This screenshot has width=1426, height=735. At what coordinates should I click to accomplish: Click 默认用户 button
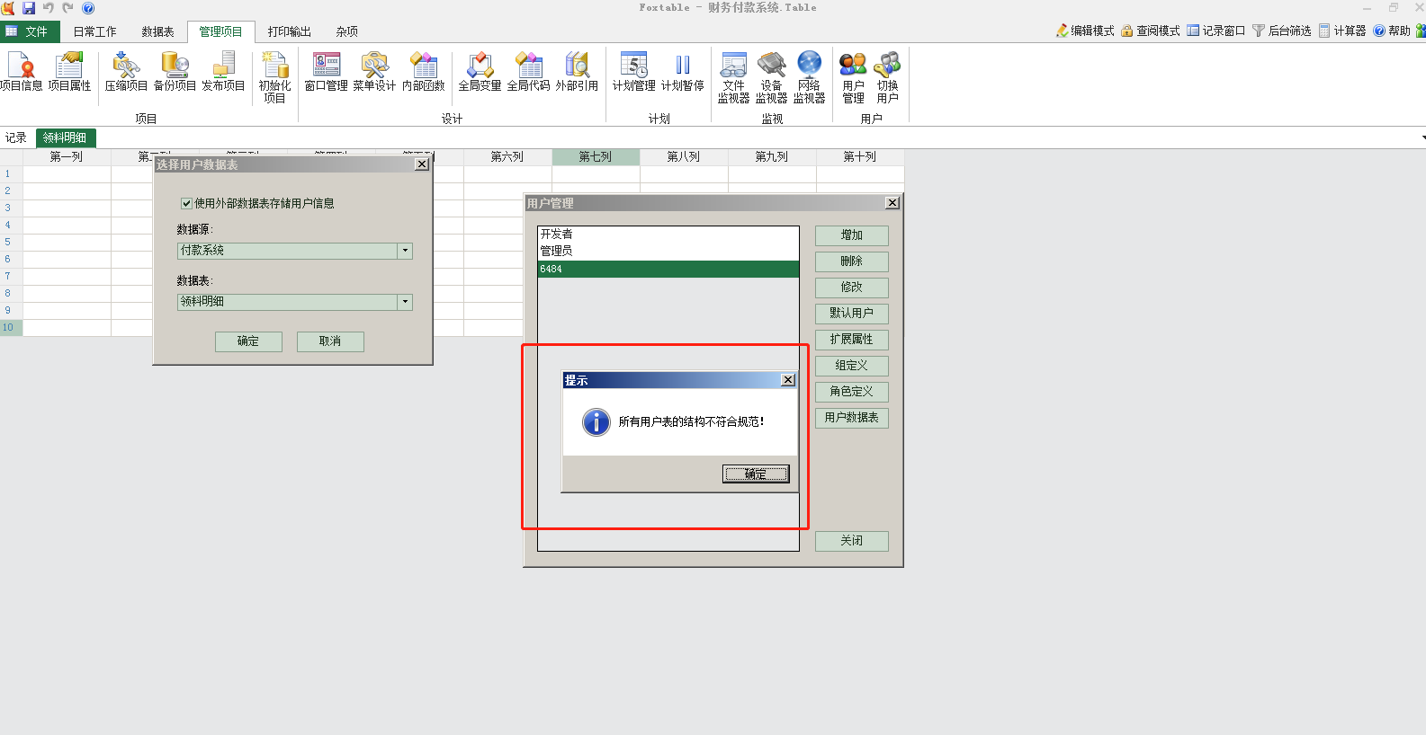(852, 314)
